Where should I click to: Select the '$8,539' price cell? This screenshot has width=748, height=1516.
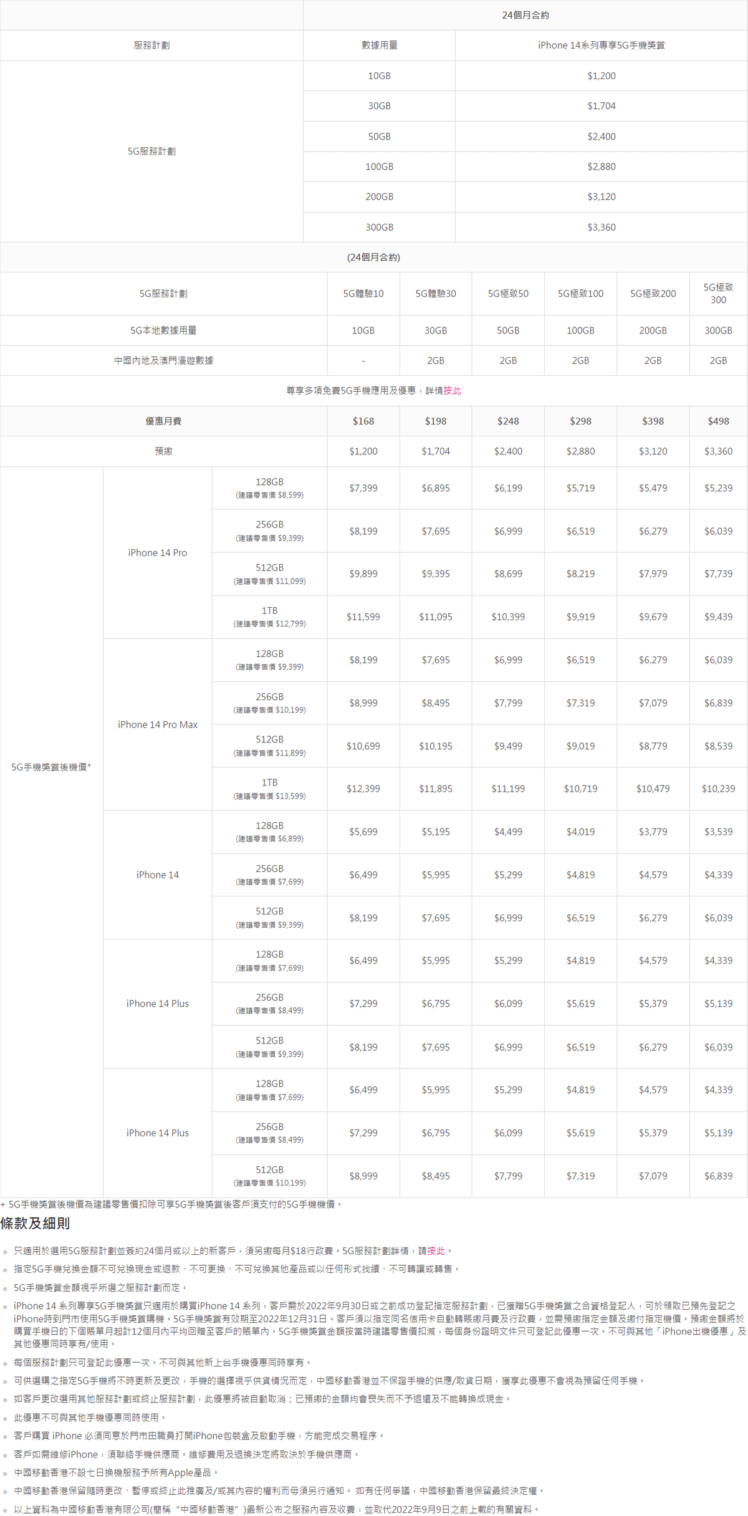(718, 746)
